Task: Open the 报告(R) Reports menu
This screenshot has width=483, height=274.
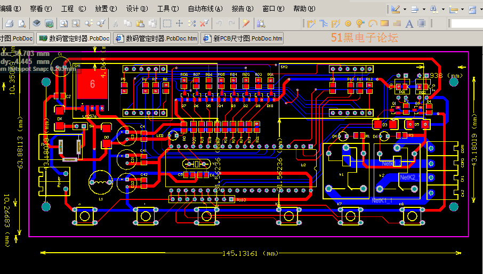Action: point(243,9)
